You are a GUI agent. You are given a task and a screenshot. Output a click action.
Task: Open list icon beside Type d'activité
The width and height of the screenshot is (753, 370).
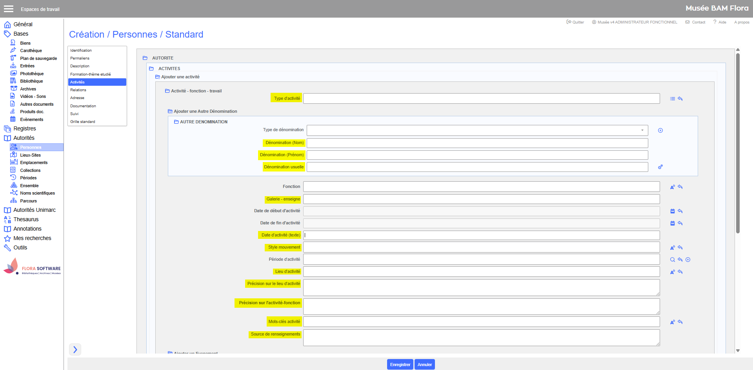coord(672,99)
